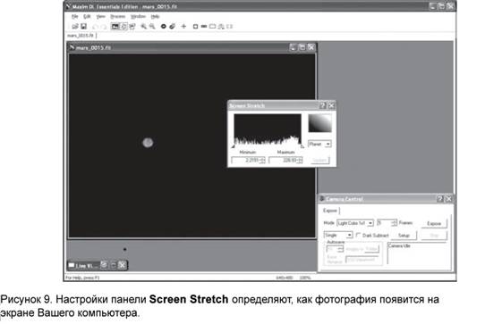Select the Expose tab in Camera Control
The width and height of the screenshot is (485, 324).
pyautogui.click(x=329, y=211)
